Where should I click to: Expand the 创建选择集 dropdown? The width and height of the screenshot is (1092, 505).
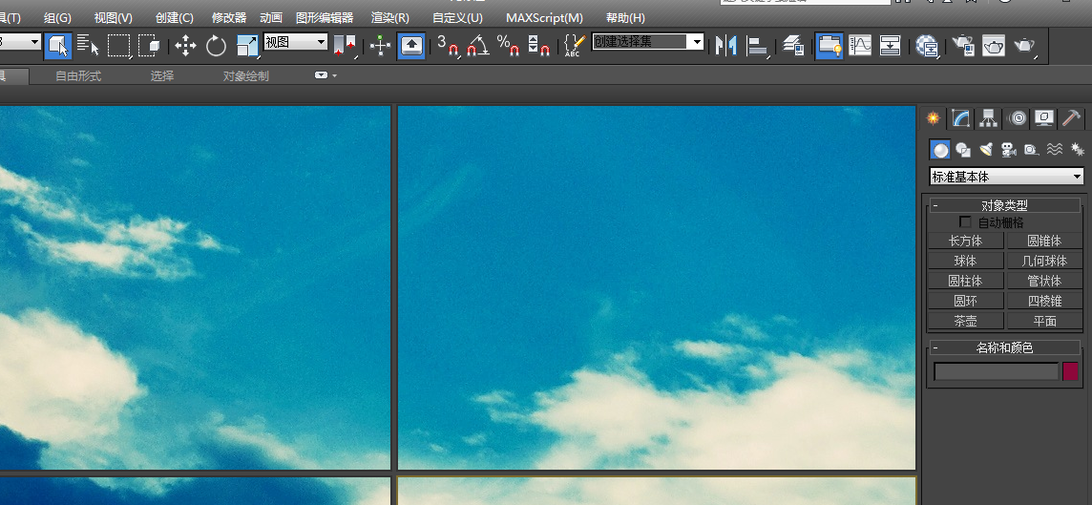pyautogui.click(x=697, y=42)
